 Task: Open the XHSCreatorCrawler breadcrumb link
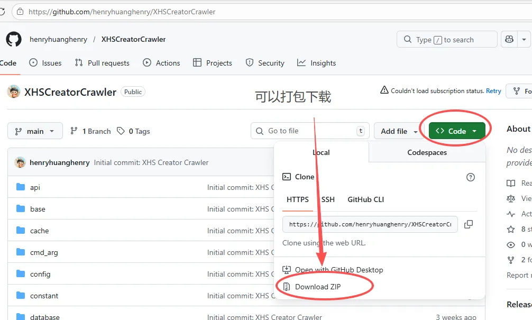pyautogui.click(x=133, y=39)
